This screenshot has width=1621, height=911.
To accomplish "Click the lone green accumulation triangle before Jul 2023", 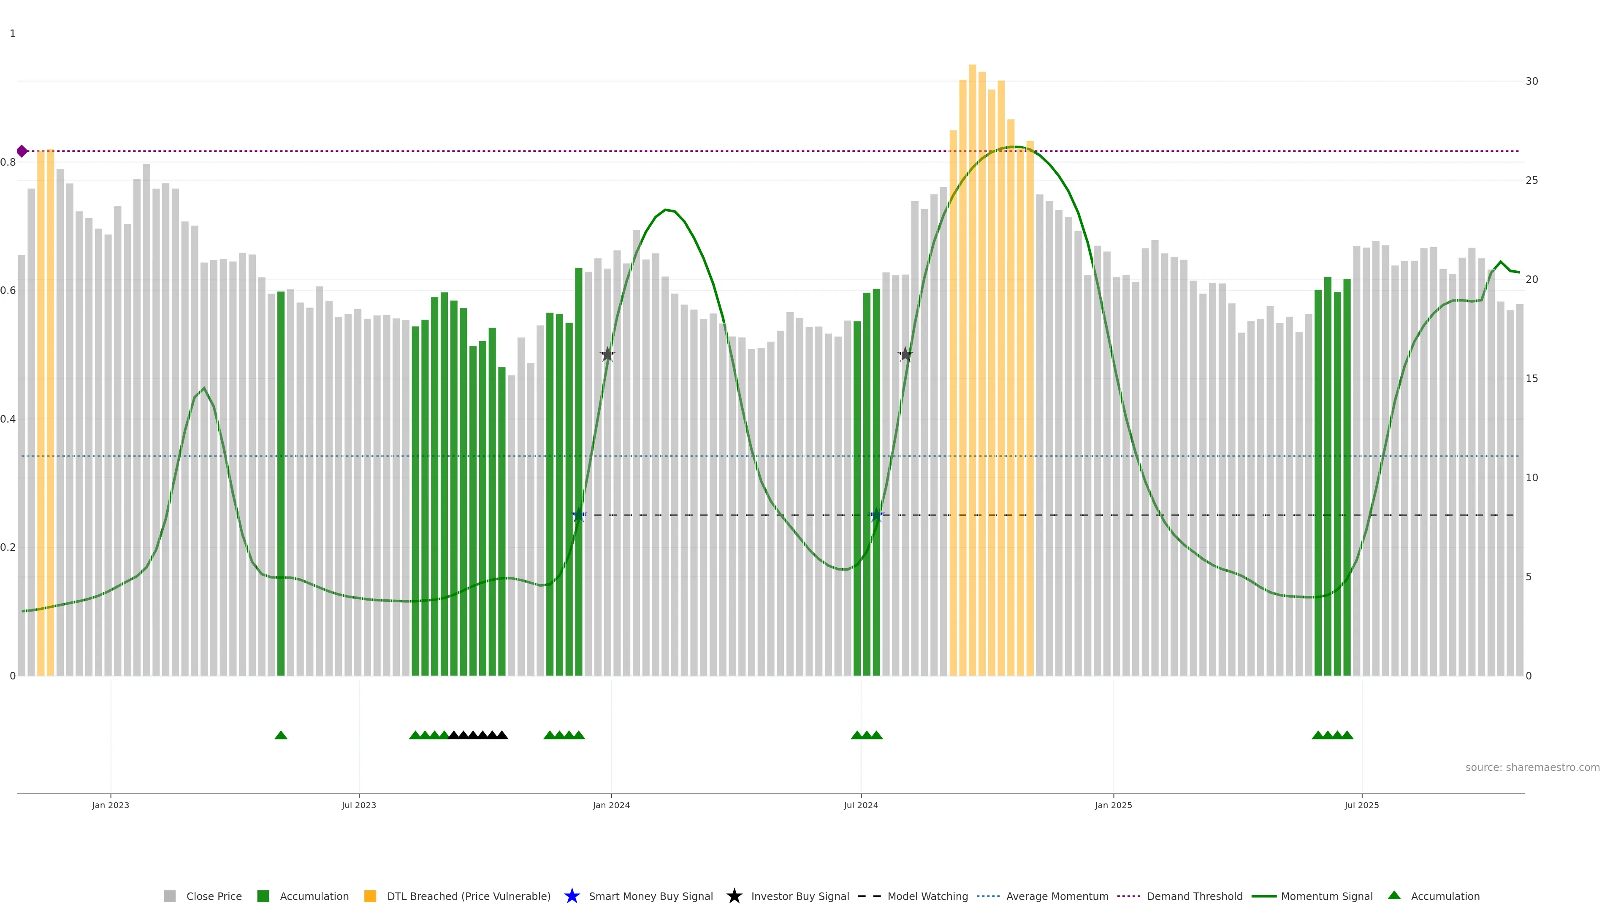I will (281, 735).
